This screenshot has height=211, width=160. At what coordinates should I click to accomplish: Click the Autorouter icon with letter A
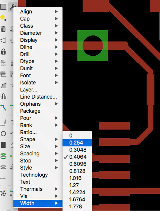pyautogui.click(x=12, y=193)
